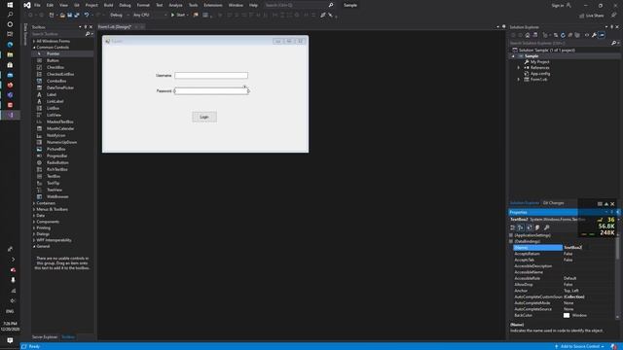Image resolution: width=623 pixels, height=350 pixels.
Task: Open the Format menu
Action: (x=143, y=5)
